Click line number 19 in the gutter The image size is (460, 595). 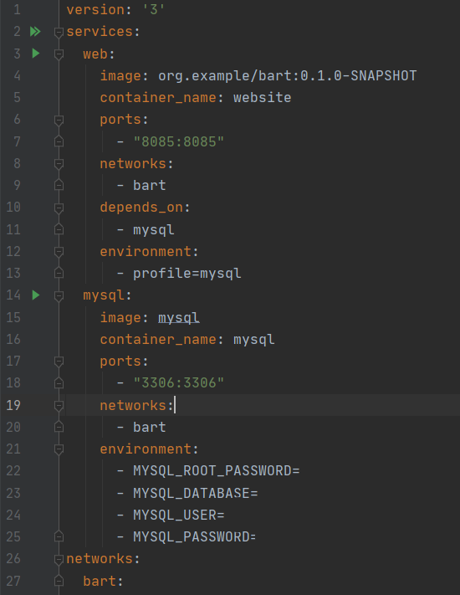pos(13,405)
